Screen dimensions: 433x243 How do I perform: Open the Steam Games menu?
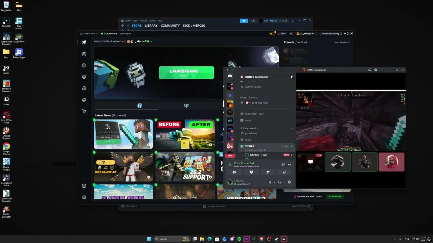click(x=153, y=21)
